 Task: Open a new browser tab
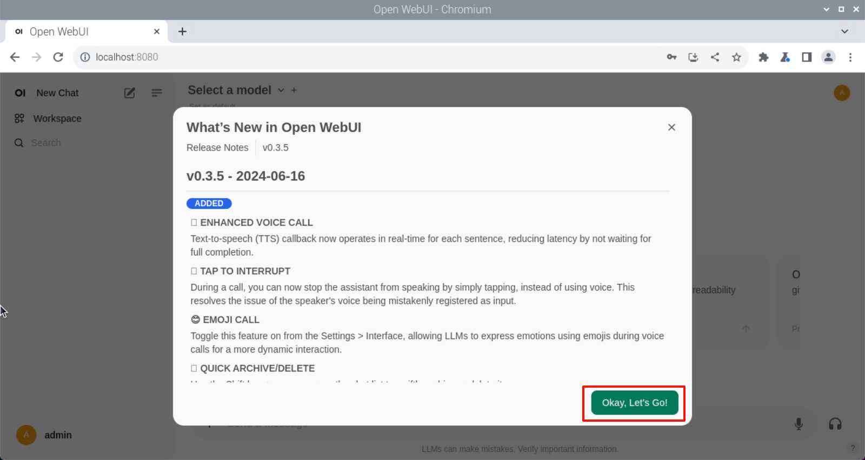coord(182,31)
